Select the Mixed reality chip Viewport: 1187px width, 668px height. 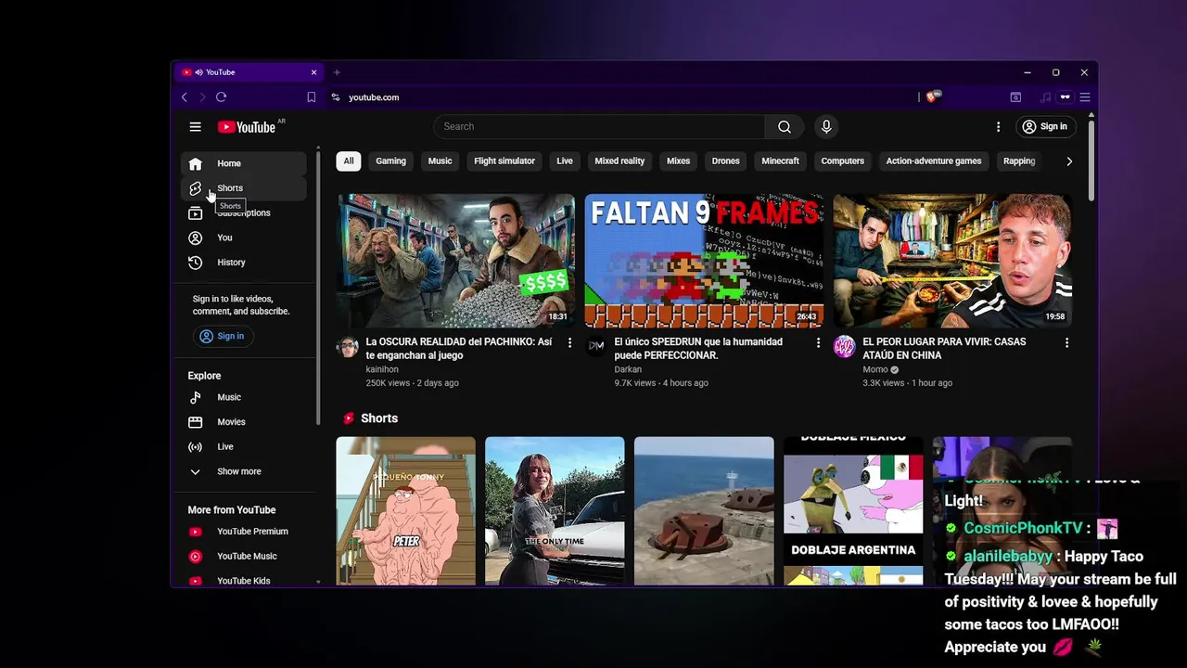click(x=619, y=161)
